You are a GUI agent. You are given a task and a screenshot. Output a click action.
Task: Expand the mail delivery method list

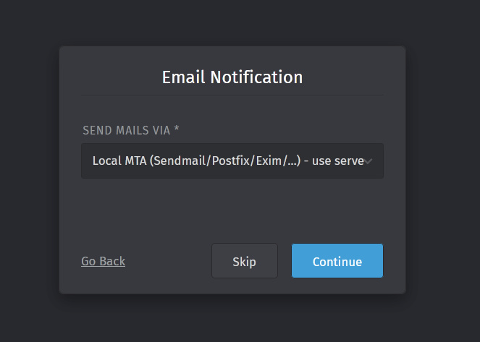point(232,161)
